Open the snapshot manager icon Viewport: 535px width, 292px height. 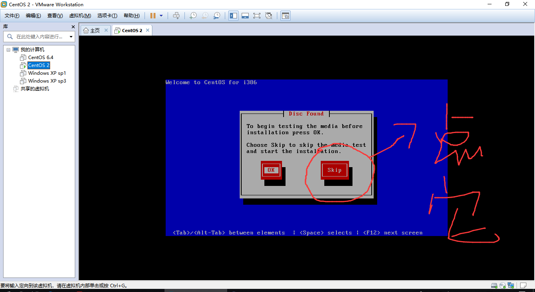(217, 16)
